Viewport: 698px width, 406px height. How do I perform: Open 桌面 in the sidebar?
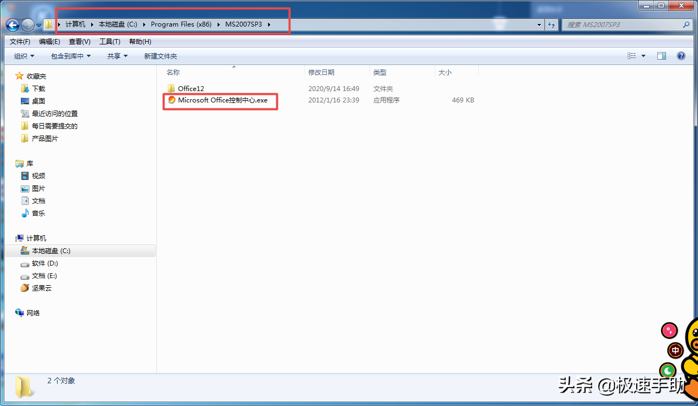[39, 101]
